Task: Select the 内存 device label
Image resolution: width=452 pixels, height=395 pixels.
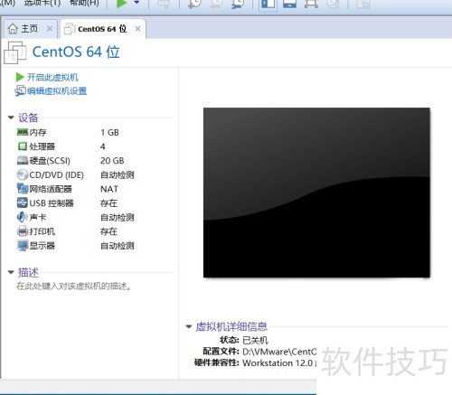Action: coord(38,132)
